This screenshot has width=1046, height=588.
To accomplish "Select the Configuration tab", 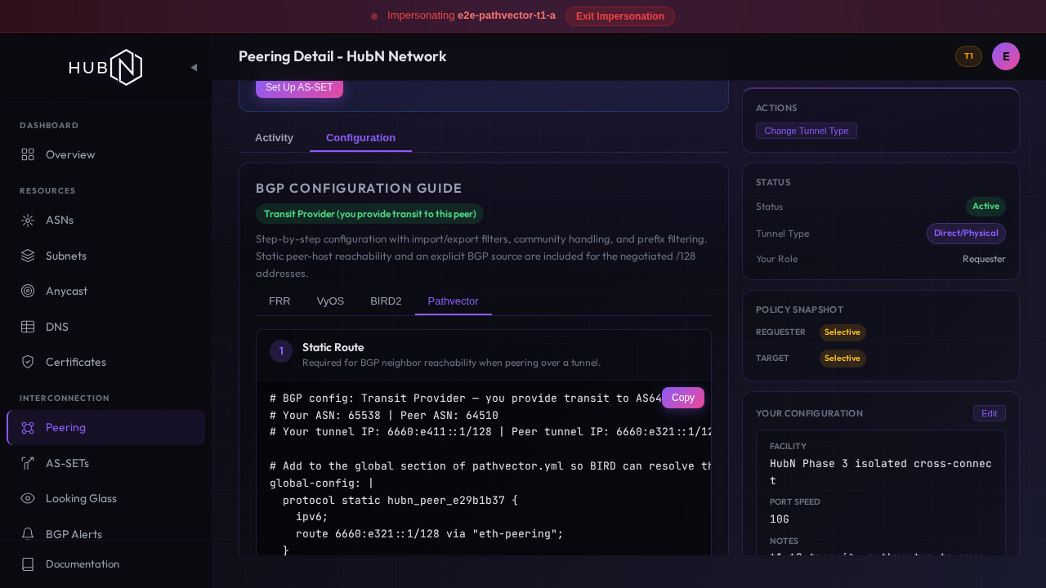I will point(360,138).
